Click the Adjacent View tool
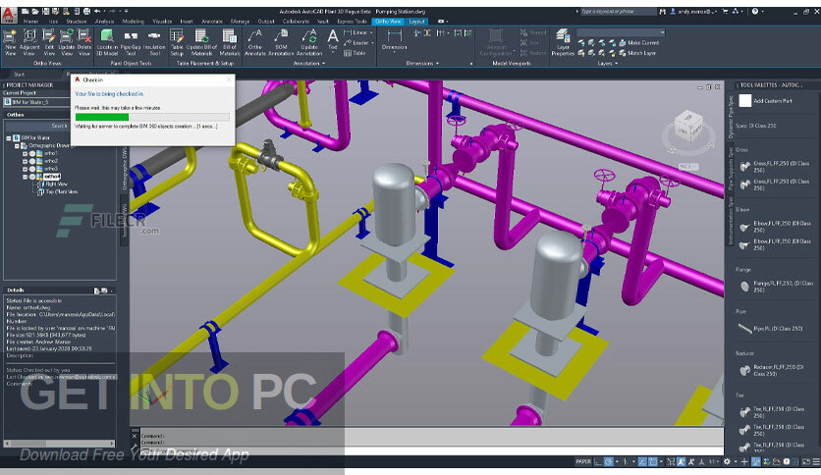The image size is (821, 475). coord(29,42)
